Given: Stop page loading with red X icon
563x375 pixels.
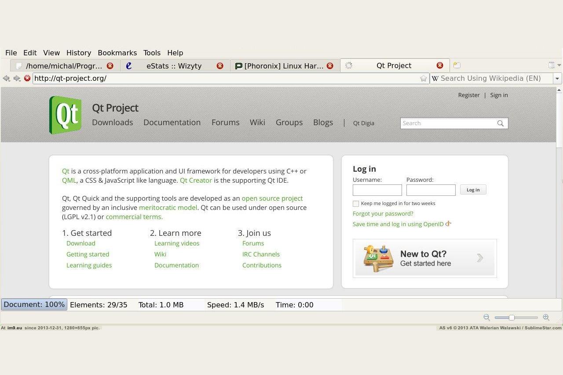Looking at the screenshot, I should tap(27, 78).
